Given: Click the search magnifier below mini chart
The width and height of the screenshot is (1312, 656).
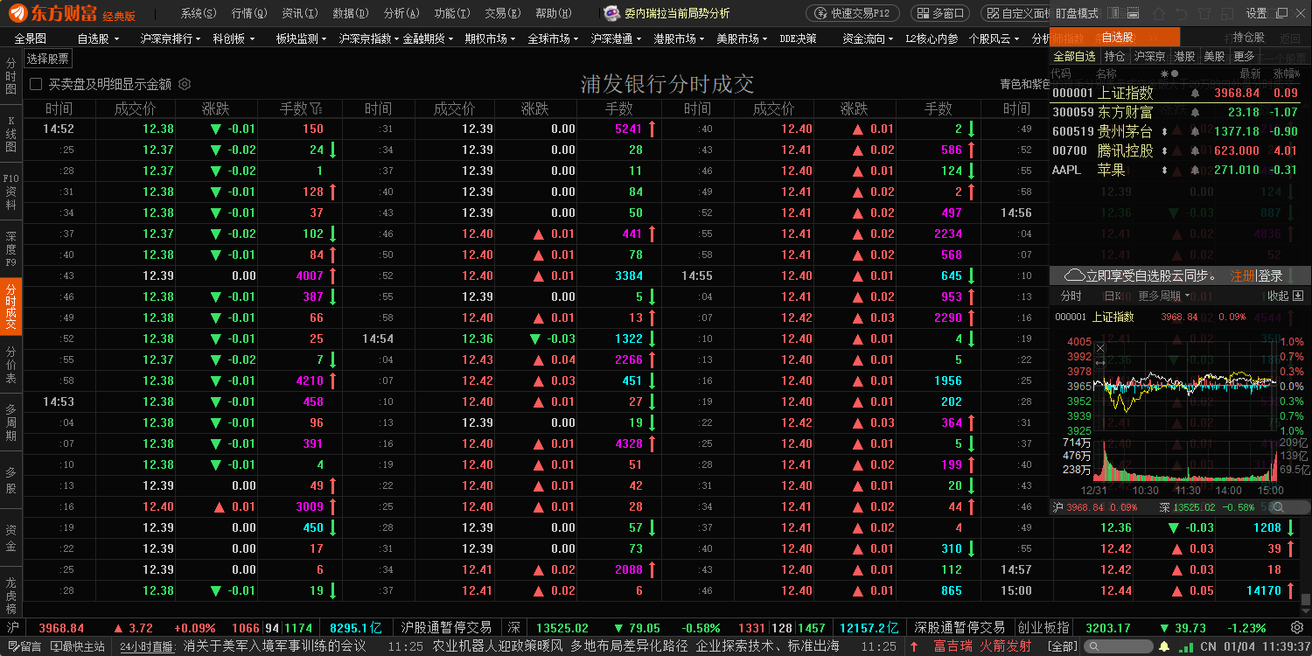Looking at the screenshot, I should point(1278,507).
